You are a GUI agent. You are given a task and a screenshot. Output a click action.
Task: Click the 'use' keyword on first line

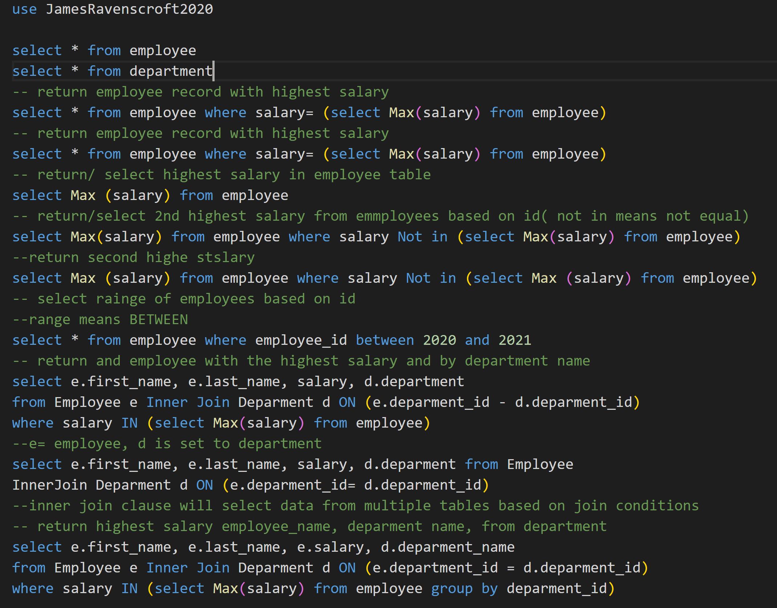pos(24,9)
